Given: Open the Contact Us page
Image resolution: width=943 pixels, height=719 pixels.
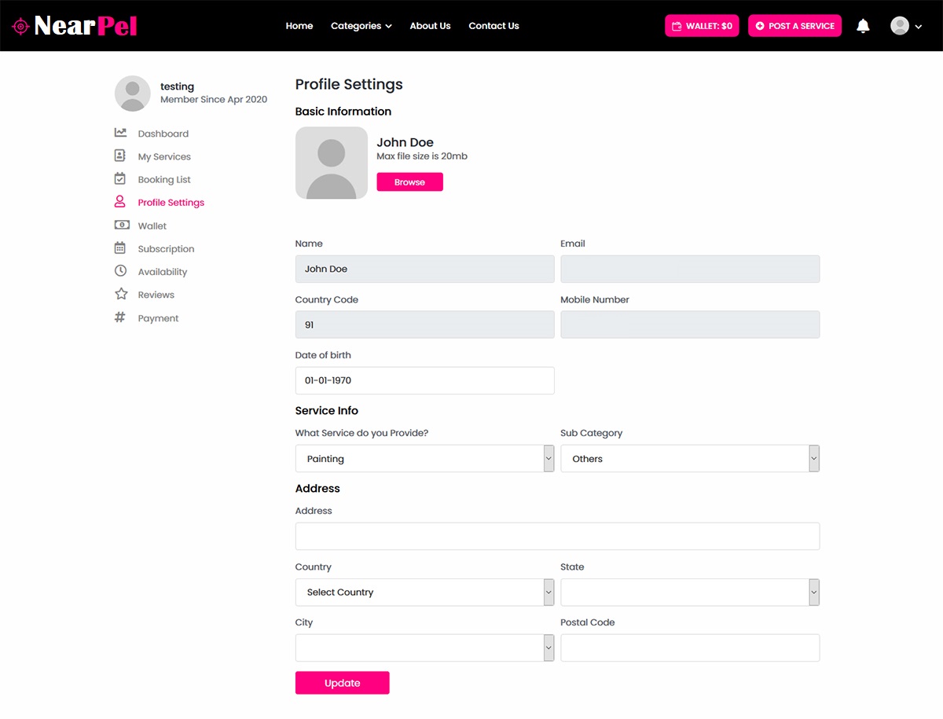Looking at the screenshot, I should pyautogui.click(x=494, y=26).
